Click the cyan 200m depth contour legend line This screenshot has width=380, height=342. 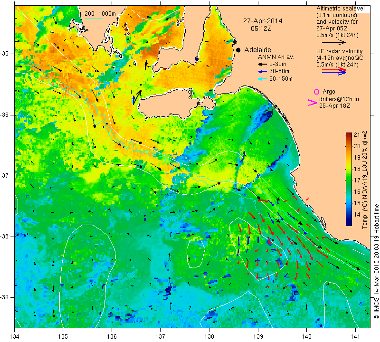94,19
